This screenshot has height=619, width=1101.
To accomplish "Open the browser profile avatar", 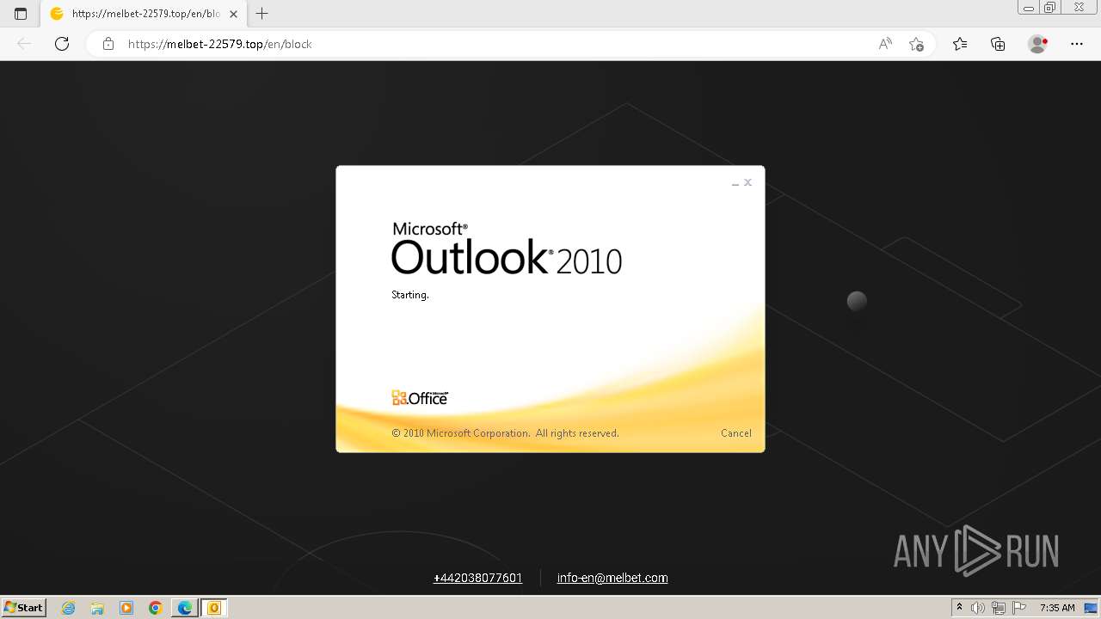I will (1038, 44).
